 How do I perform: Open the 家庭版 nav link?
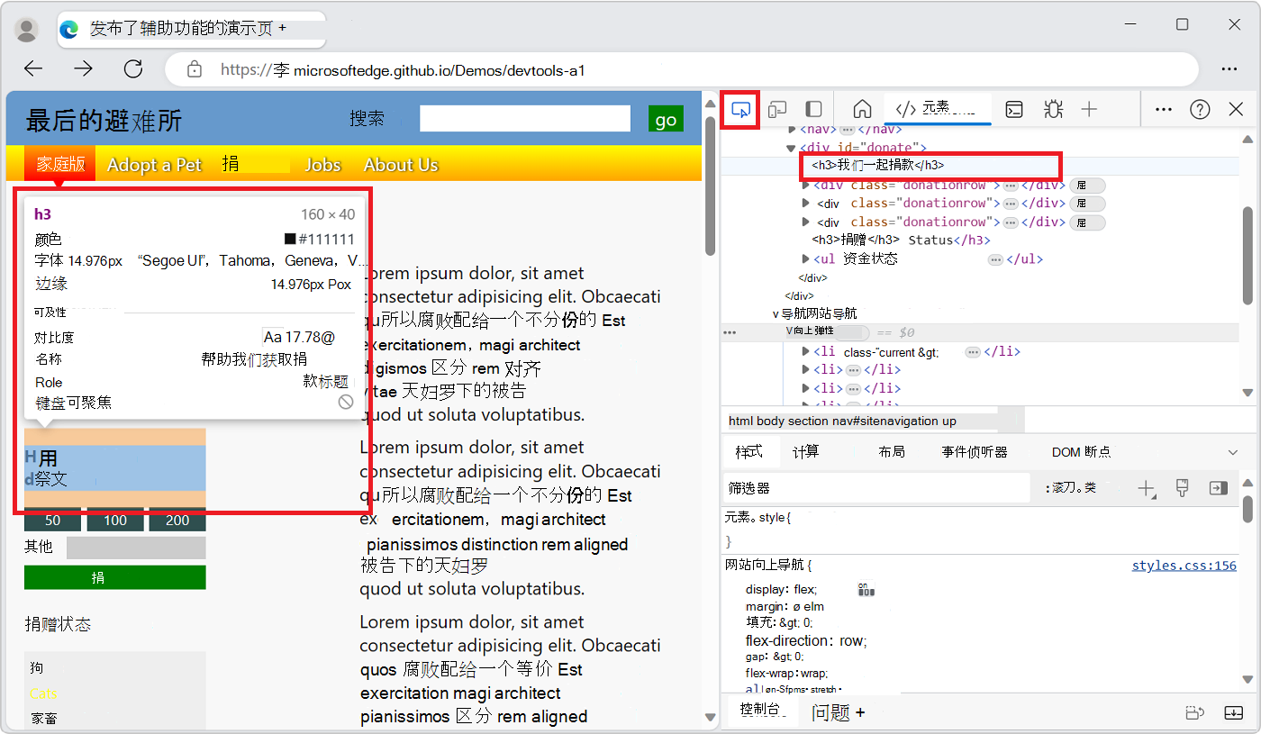click(x=60, y=164)
